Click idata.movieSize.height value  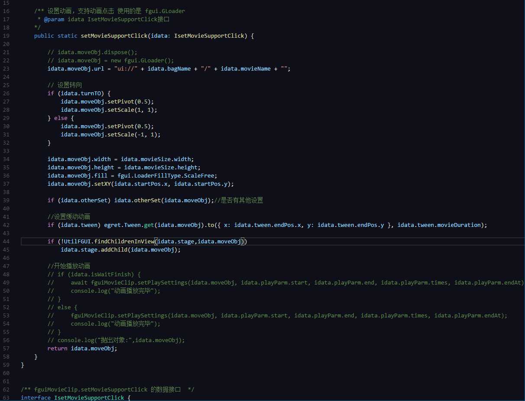point(161,167)
